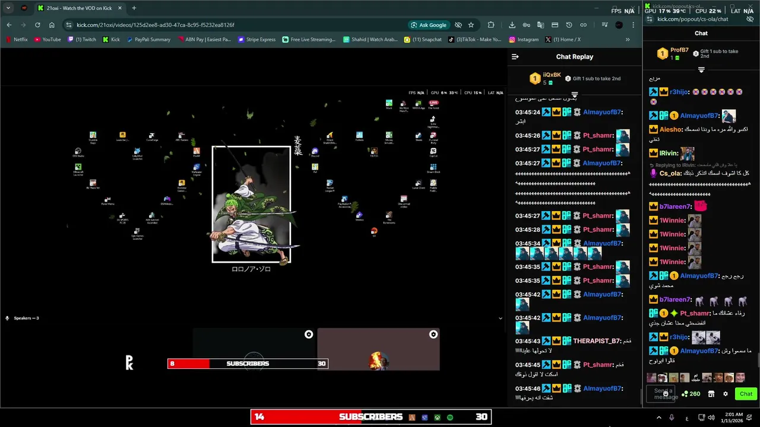Open the tab search dropdown

tap(8, 8)
